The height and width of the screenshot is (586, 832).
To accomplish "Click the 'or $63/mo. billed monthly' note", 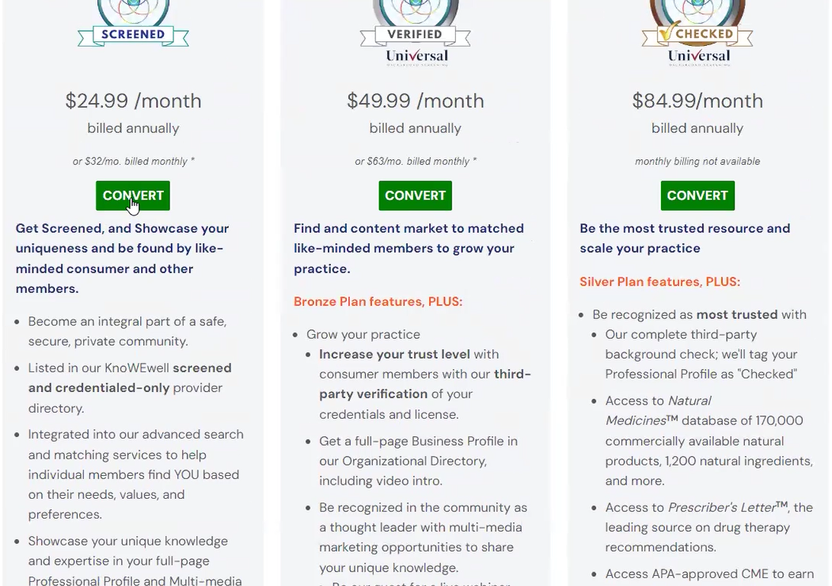I will (x=416, y=162).
